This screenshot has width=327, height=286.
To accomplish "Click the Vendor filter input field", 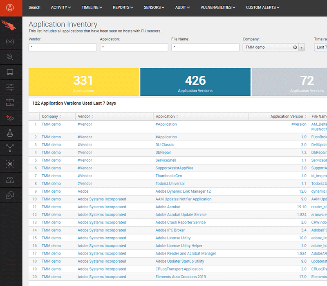I will (63, 47).
